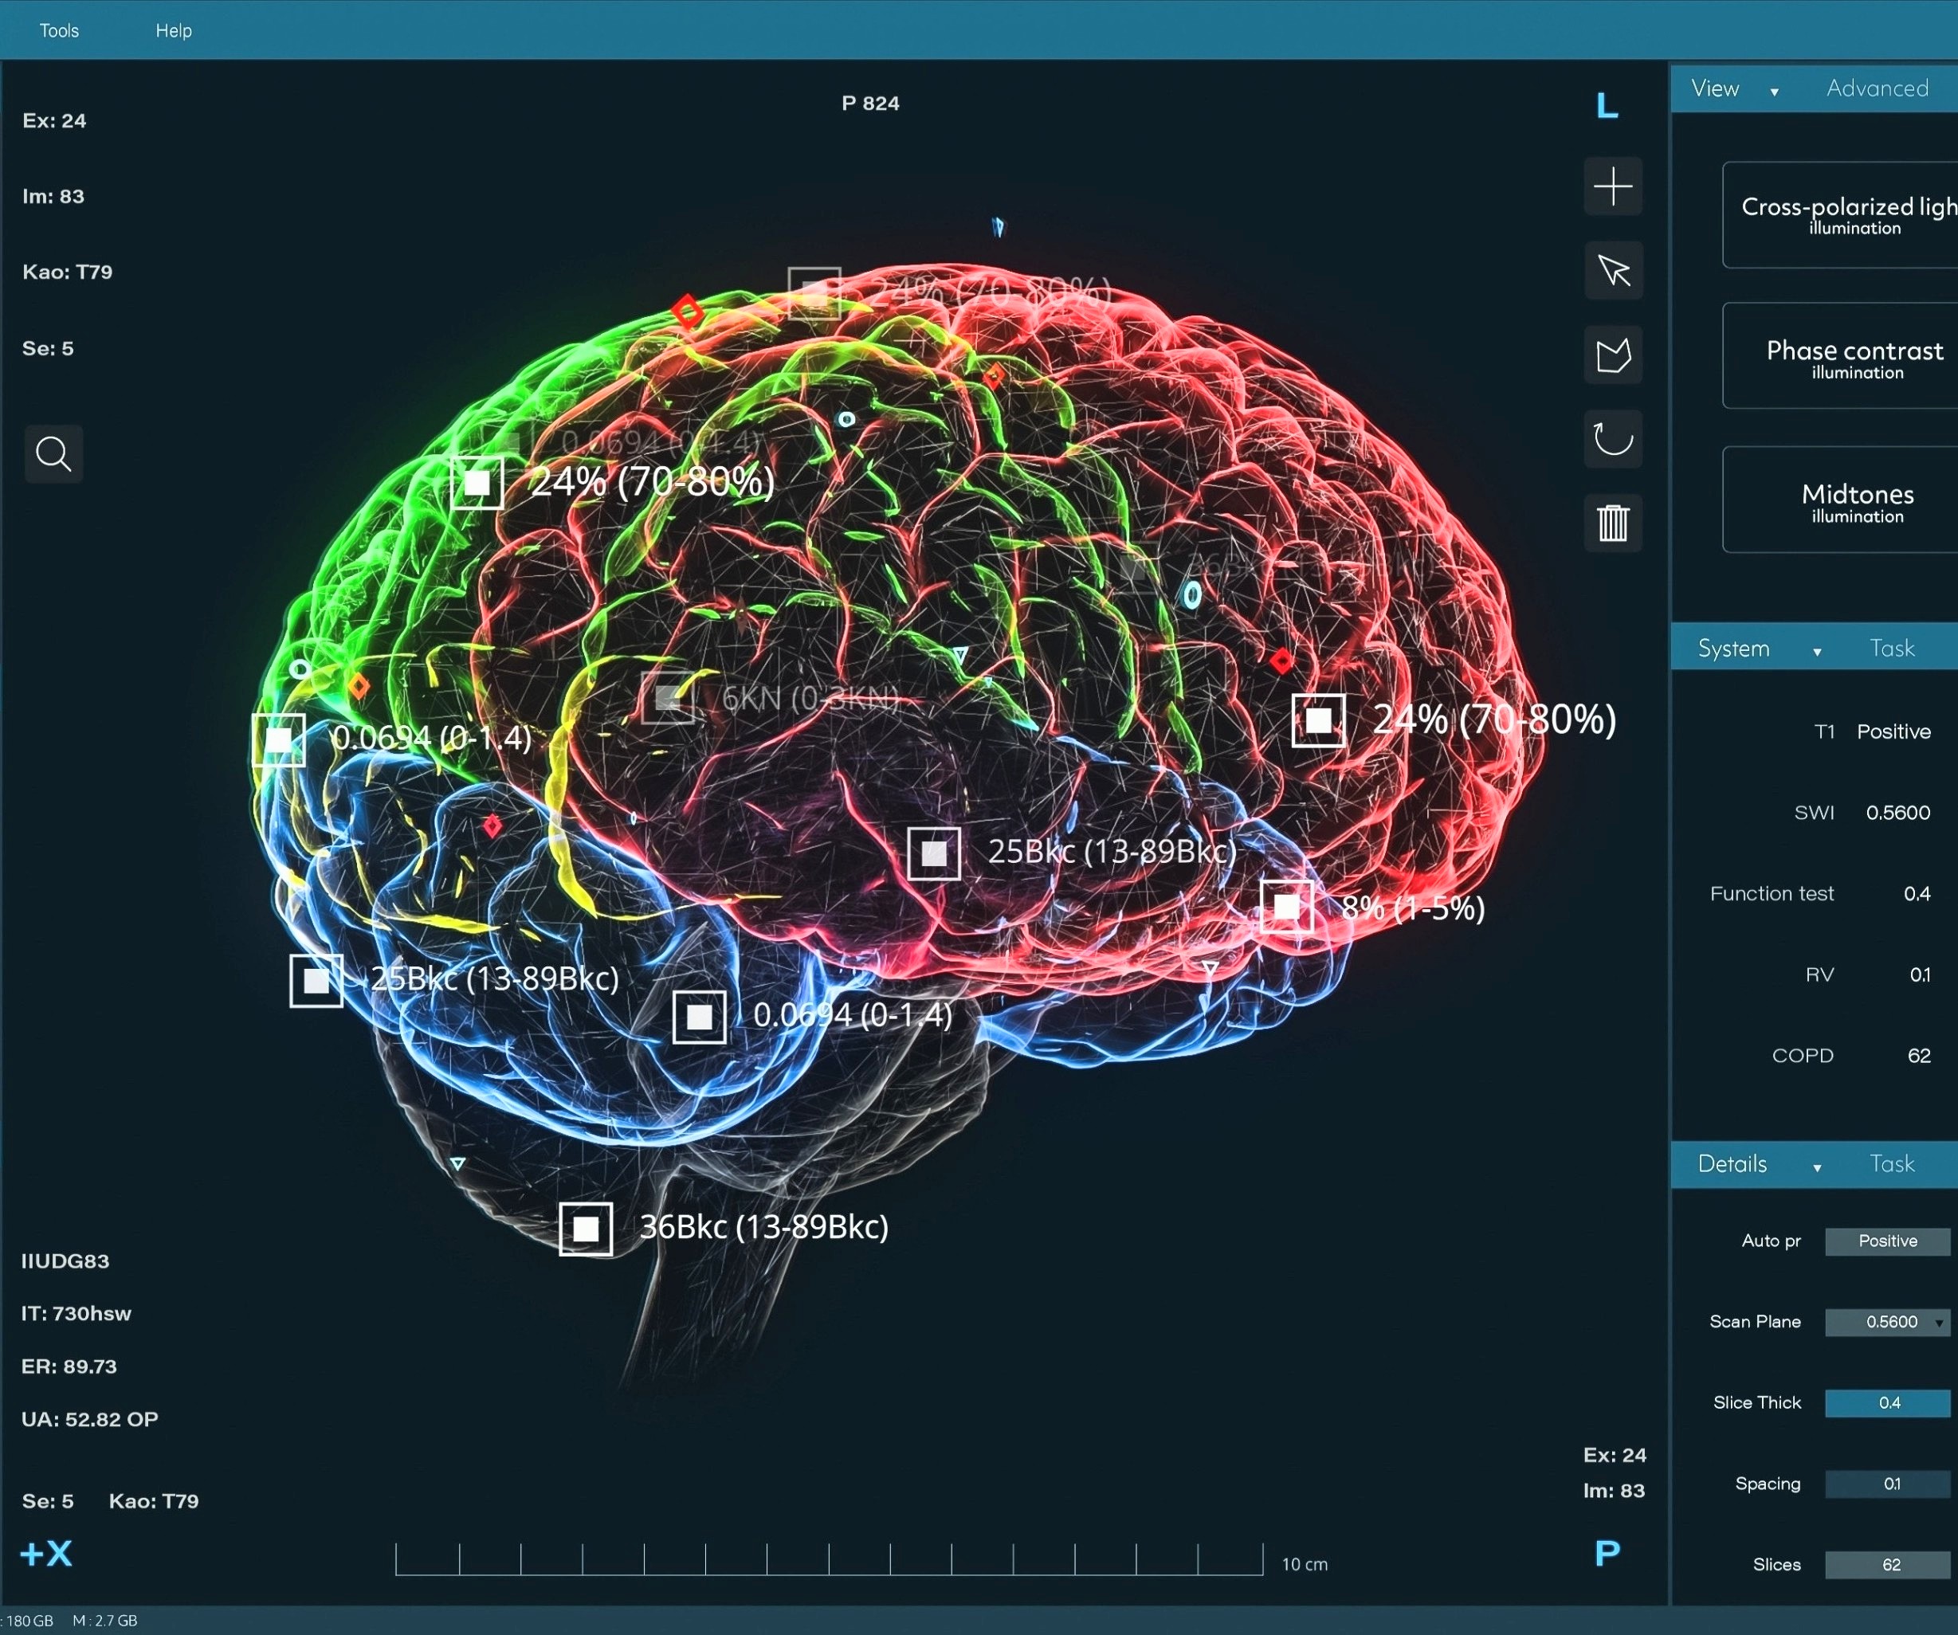1958x1635 pixels.
Task: Open the magnifier search tool
Action: tap(53, 454)
